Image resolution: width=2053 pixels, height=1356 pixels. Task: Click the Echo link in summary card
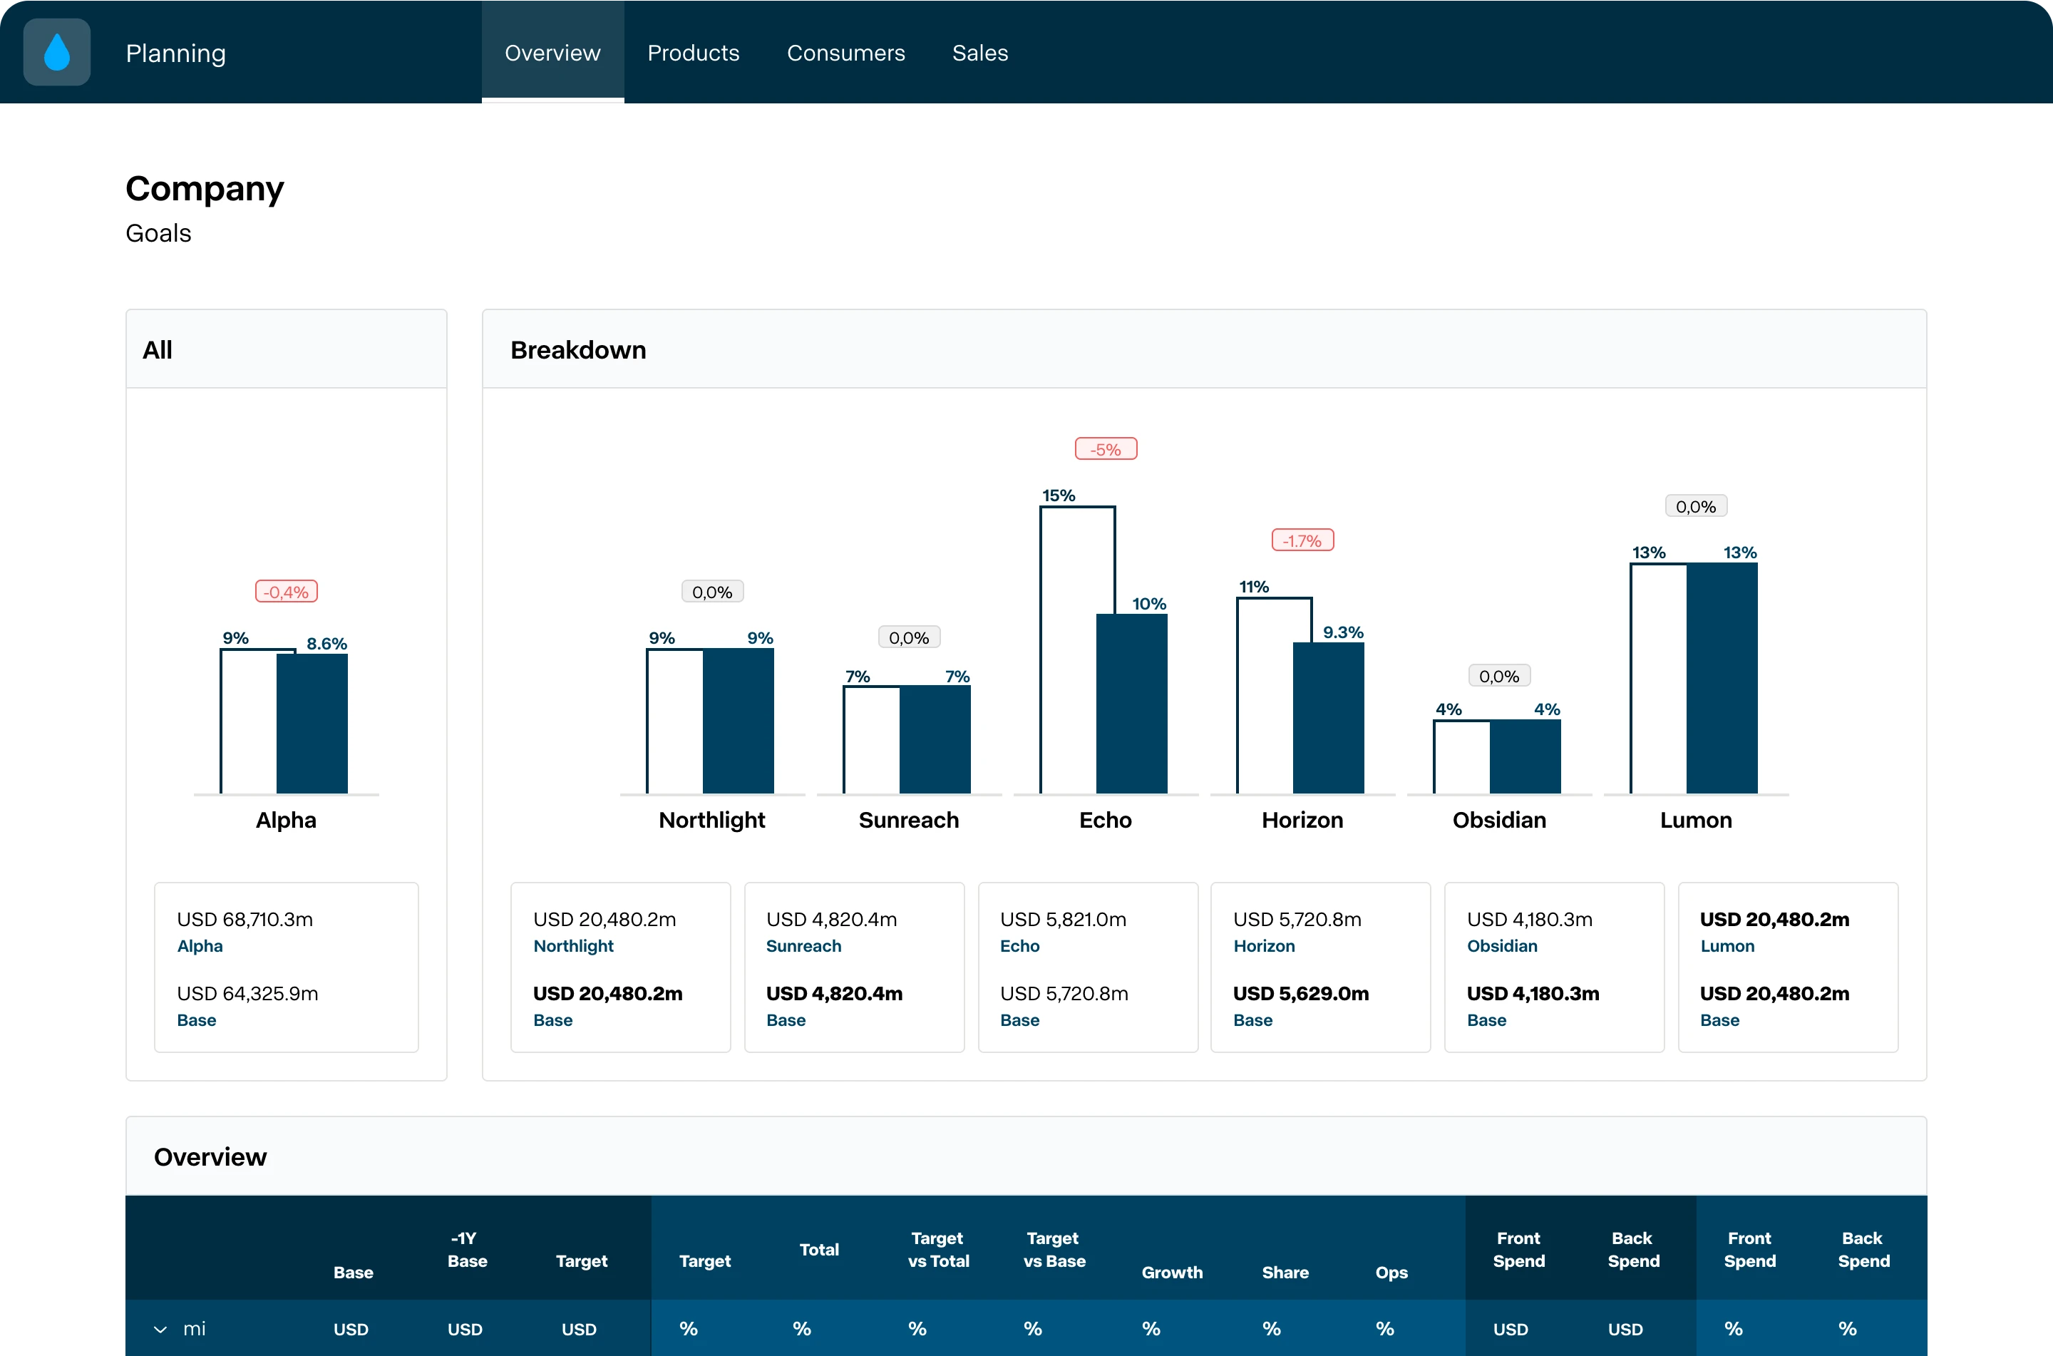1020,946
